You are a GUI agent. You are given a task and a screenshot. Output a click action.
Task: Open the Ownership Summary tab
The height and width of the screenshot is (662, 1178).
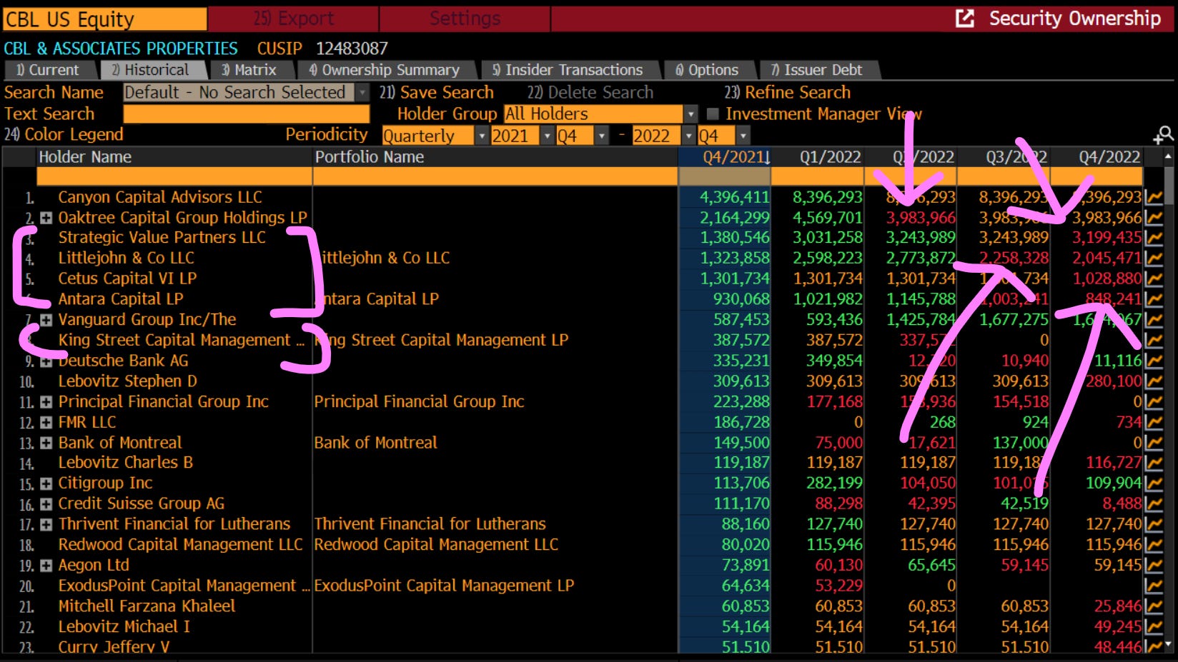386,70
